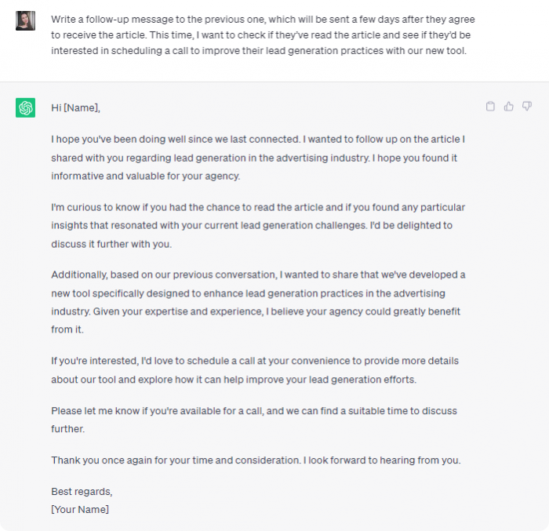Click the "informative and valuable for your agency" line
The width and height of the screenshot is (549, 531).
[146, 176]
